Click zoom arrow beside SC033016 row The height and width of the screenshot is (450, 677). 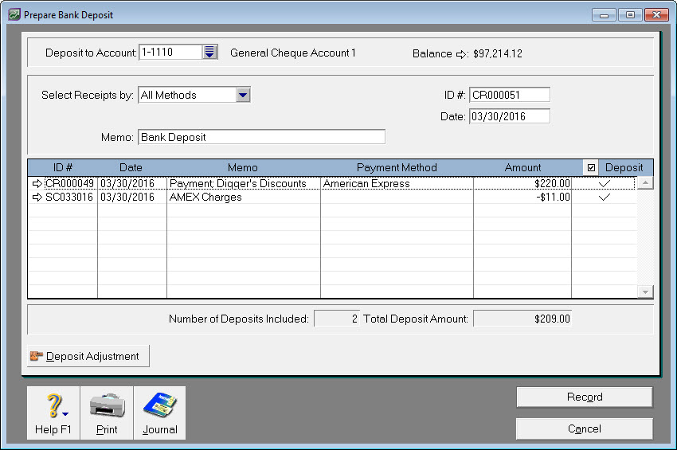click(x=37, y=198)
